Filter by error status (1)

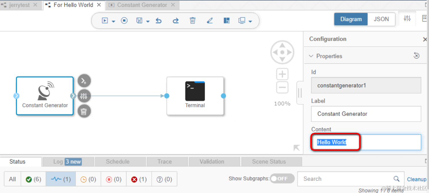point(139,179)
